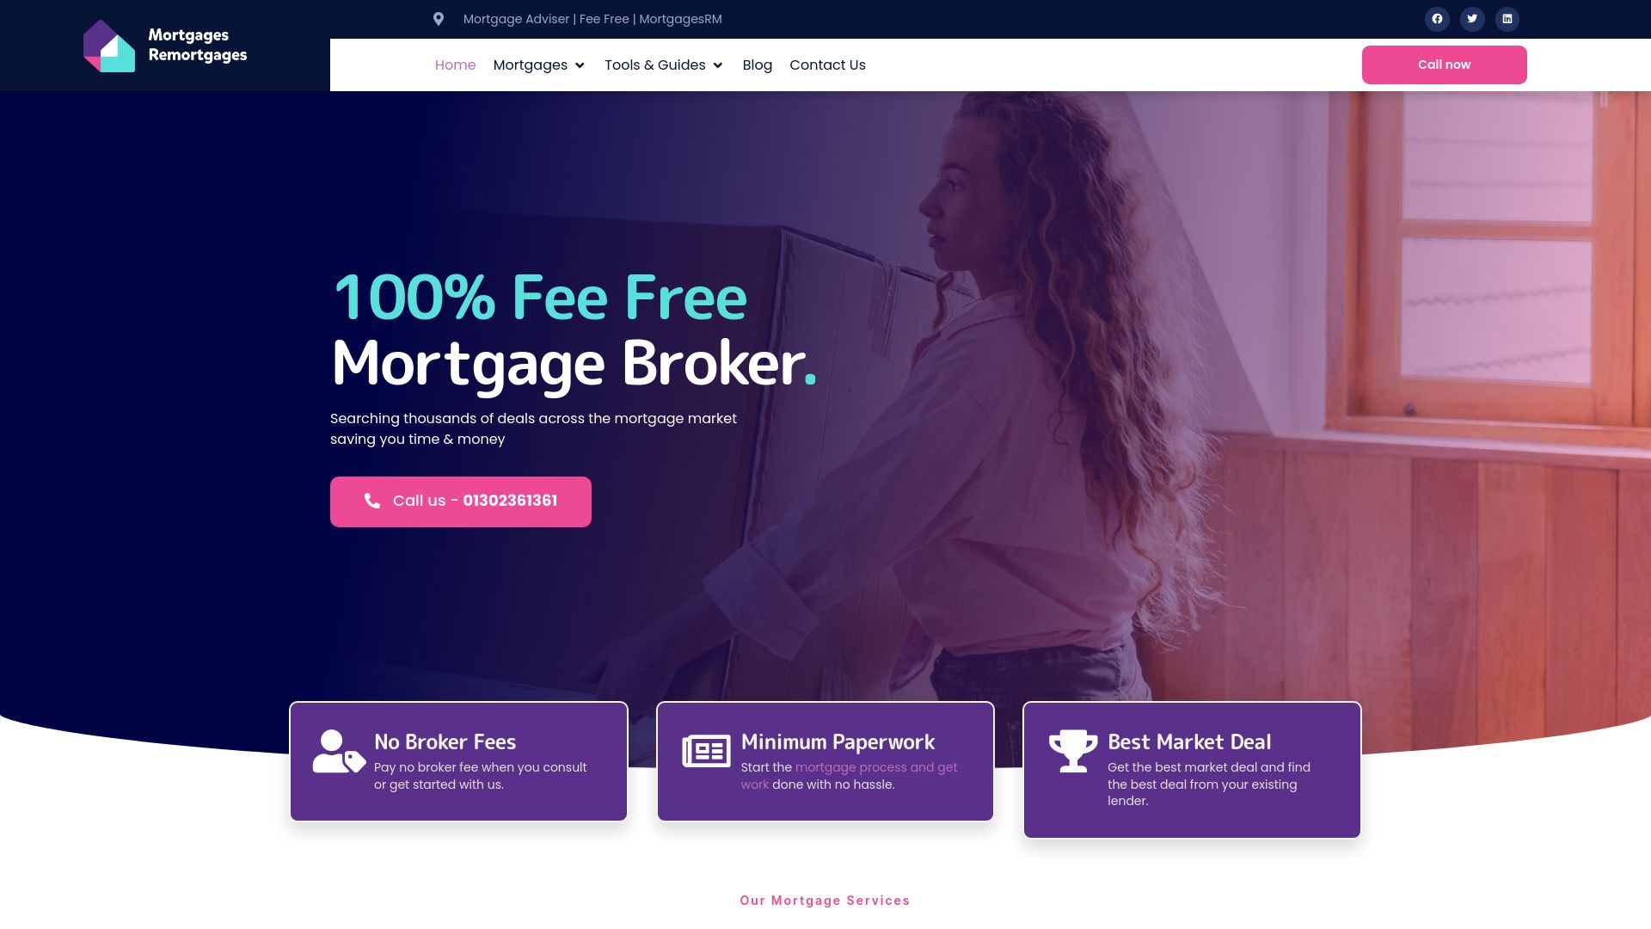This screenshot has width=1651, height=929.
Task: Click the Best Market Deal trophy icon
Action: (1071, 750)
